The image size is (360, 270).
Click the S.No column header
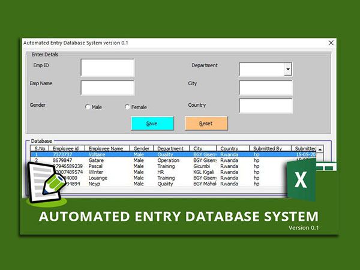click(40, 148)
